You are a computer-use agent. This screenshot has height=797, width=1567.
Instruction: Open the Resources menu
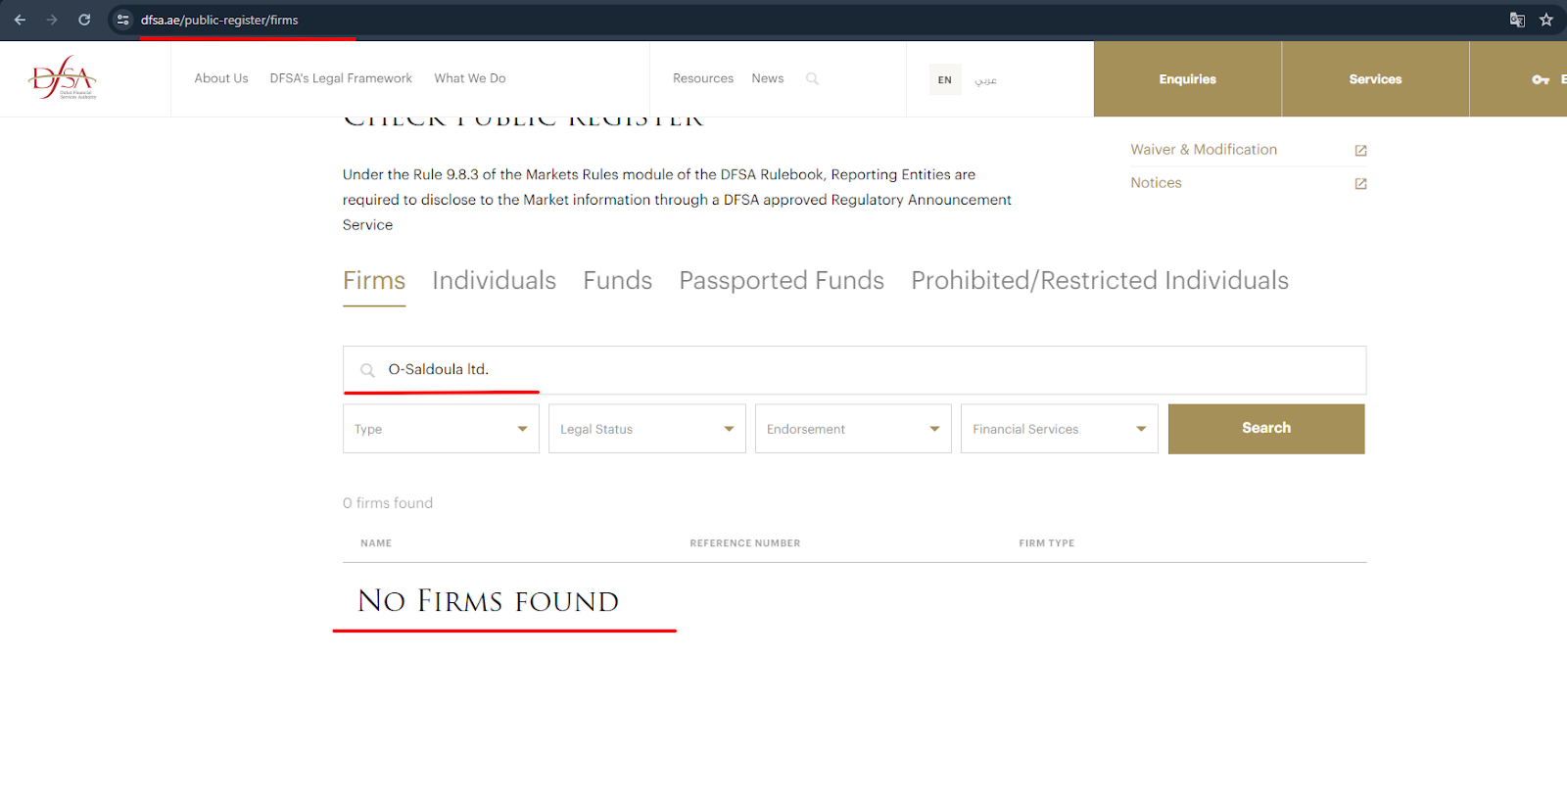pos(703,78)
